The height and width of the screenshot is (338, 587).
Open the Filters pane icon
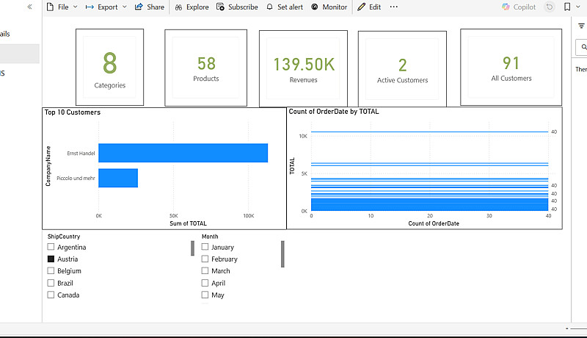581,26
